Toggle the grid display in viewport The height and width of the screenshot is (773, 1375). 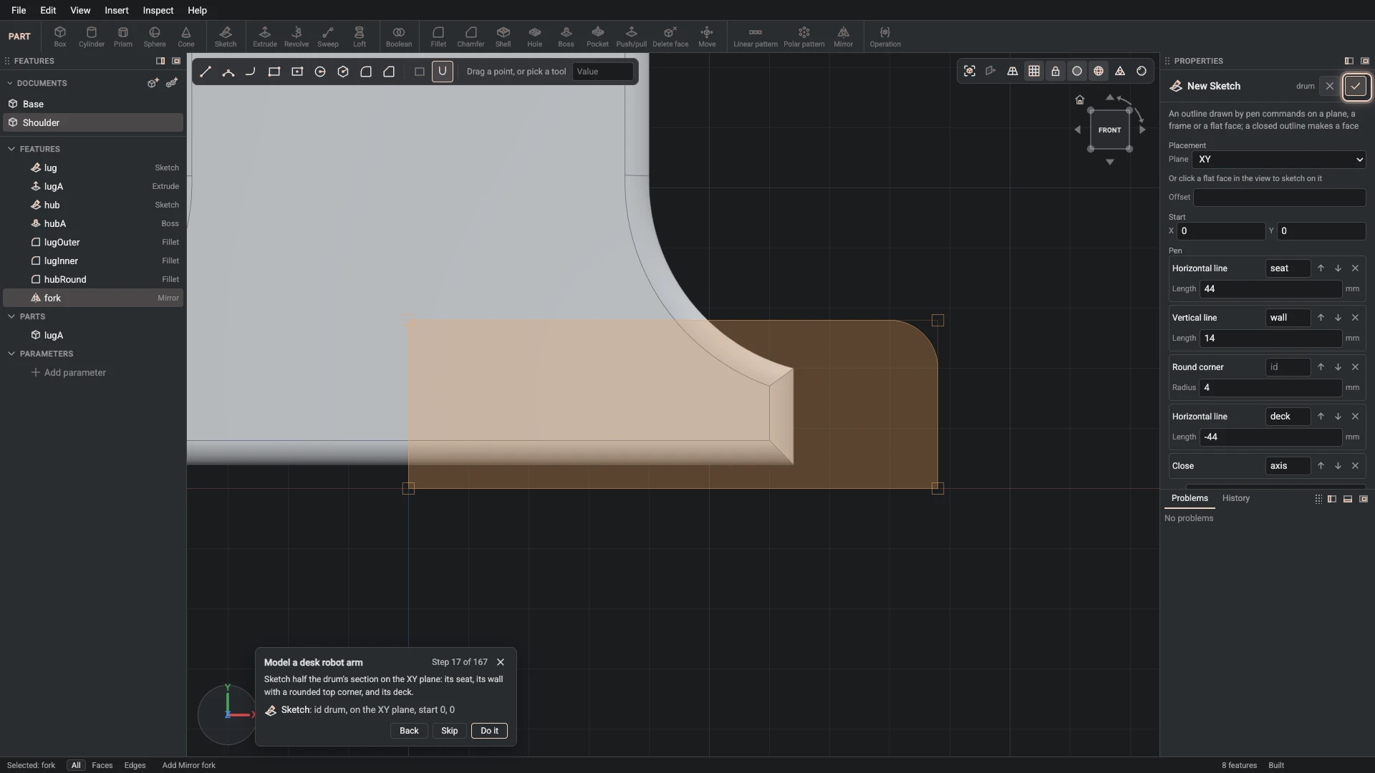pyautogui.click(x=1033, y=71)
